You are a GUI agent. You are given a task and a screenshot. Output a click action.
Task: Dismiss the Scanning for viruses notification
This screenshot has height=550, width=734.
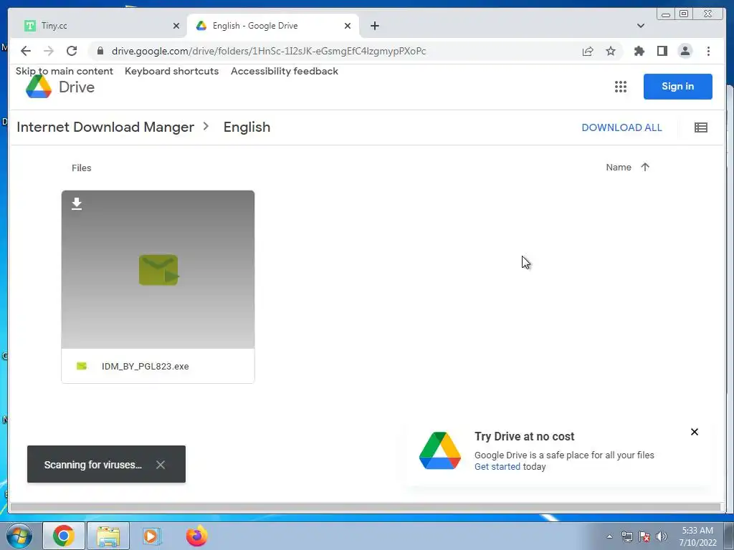(161, 464)
